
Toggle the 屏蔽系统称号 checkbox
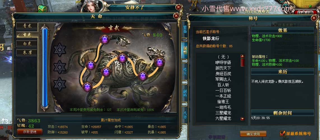tap(282, 134)
